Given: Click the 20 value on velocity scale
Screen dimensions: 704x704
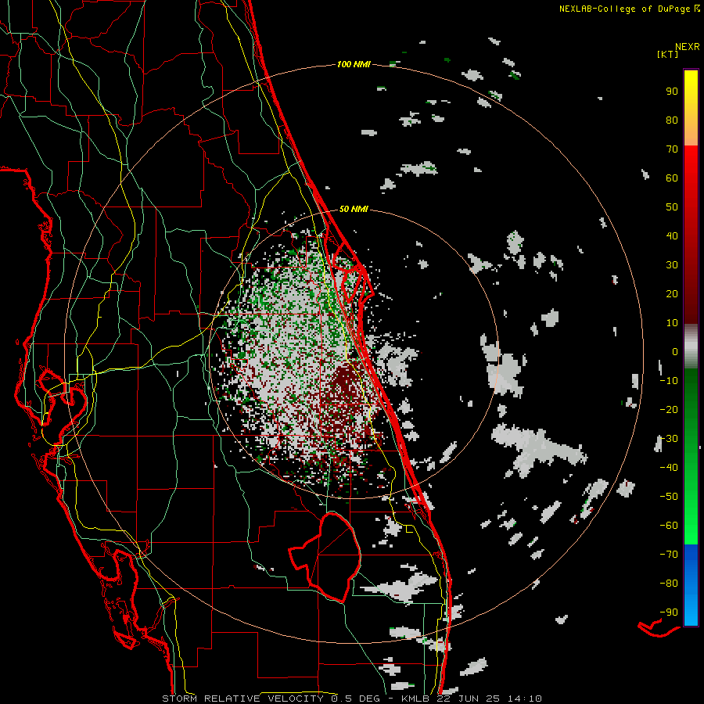Looking at the screenshot, I should click(672, 293).
